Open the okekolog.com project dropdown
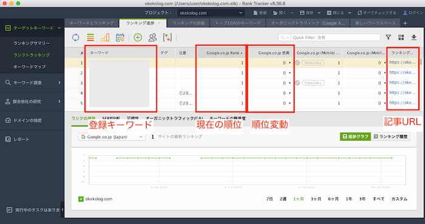Viewport: 425px width, 224px height. pos(210,13)
